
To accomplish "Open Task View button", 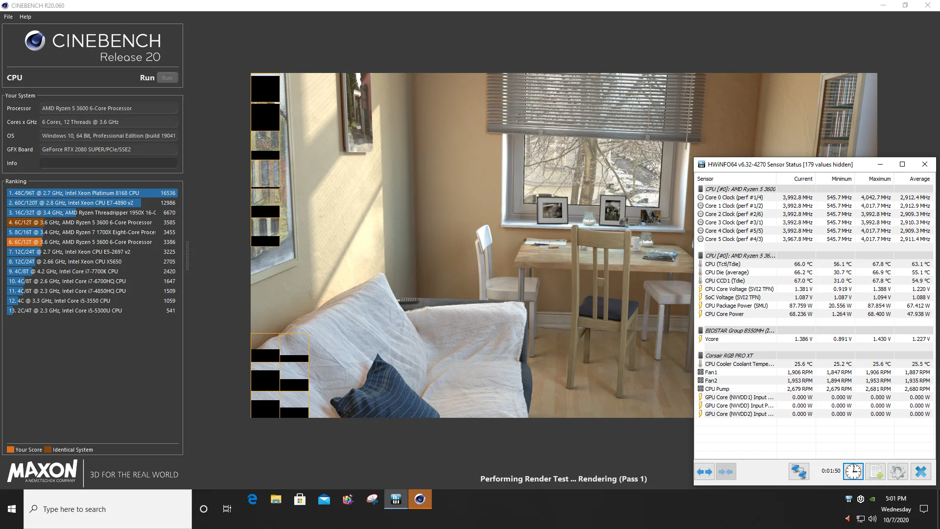I will click(x=227, y=509).
